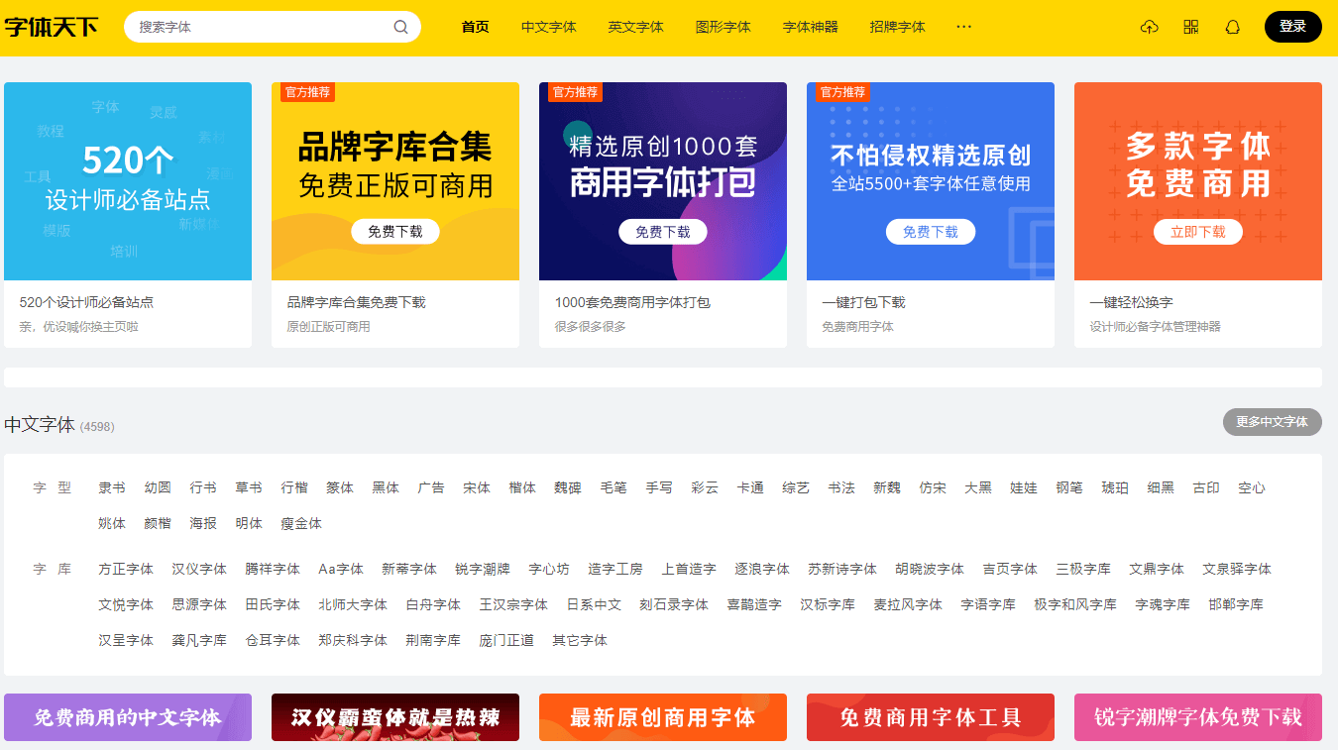Click the search magnifier icon
This screenshot has height=750, width=1338.
400,27
